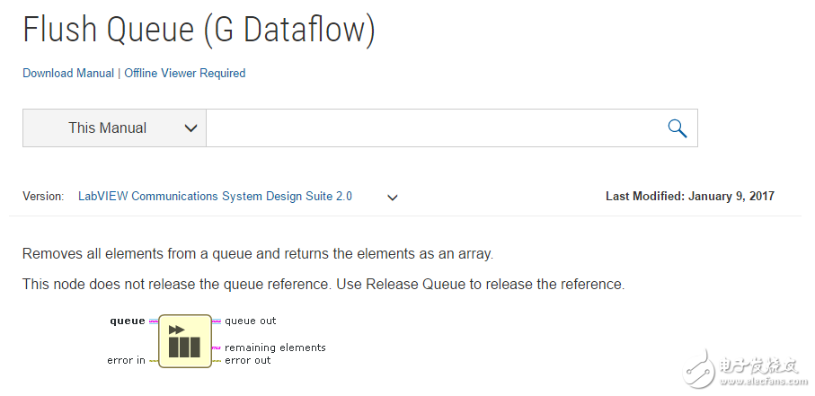Click the magnifying glass search icon
The image size is (815, 396).
click(x=678, y=128)
